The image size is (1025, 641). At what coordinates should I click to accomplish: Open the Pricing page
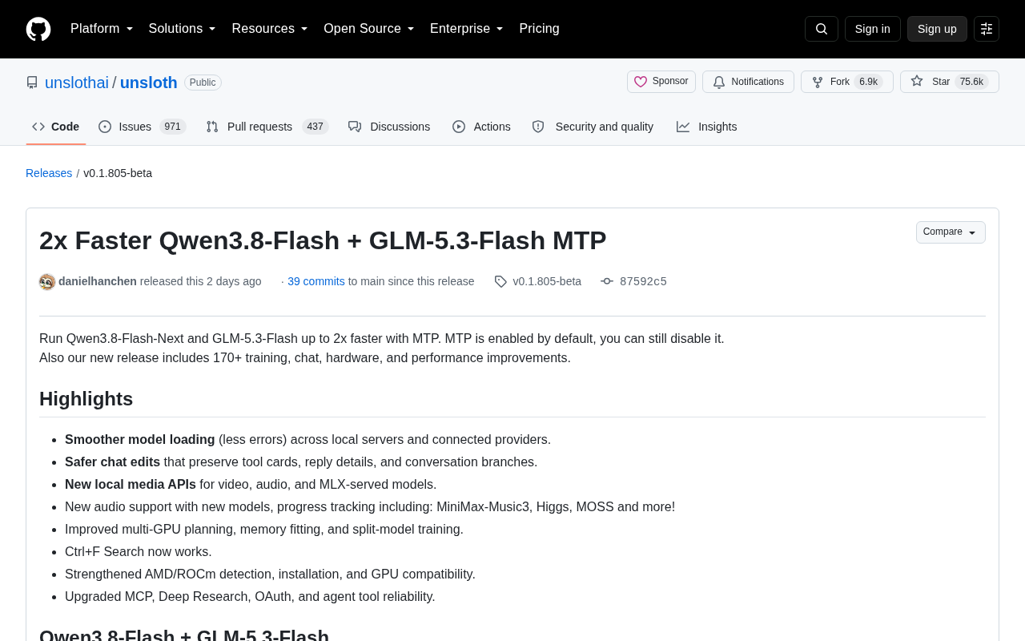539,29
